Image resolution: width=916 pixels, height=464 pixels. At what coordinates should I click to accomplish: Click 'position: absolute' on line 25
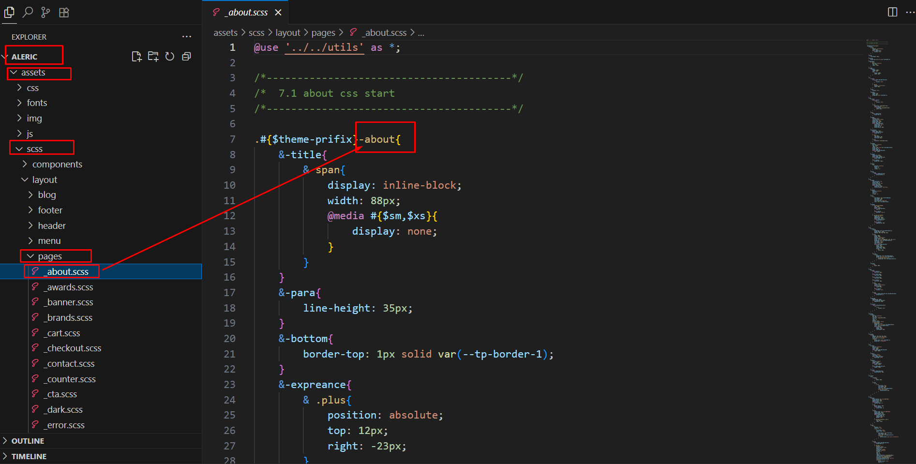point(385,415)
